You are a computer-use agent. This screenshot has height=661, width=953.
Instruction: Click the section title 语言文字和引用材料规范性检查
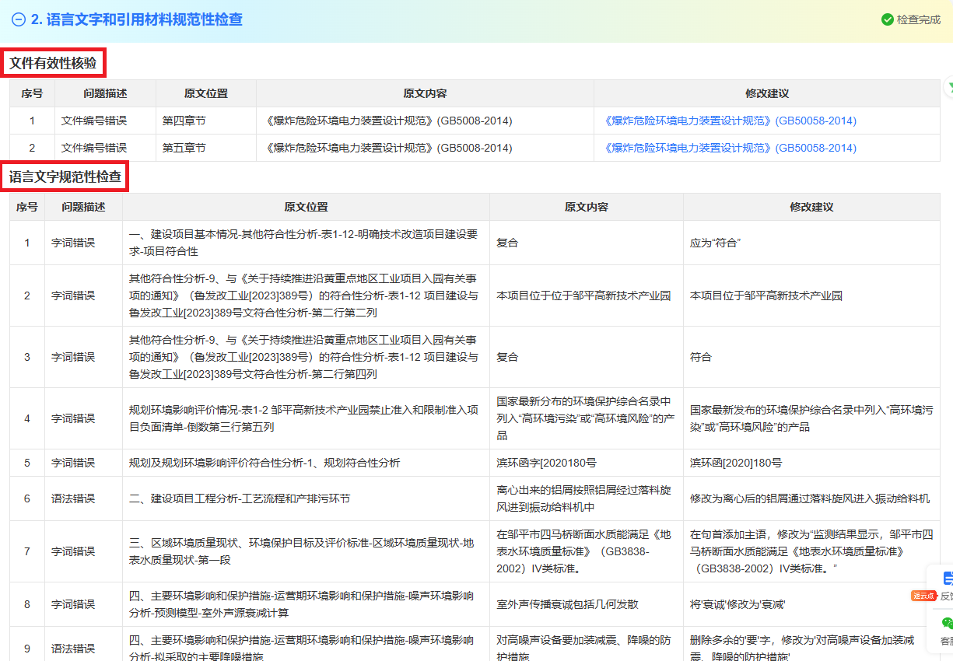tap(136, 19)
